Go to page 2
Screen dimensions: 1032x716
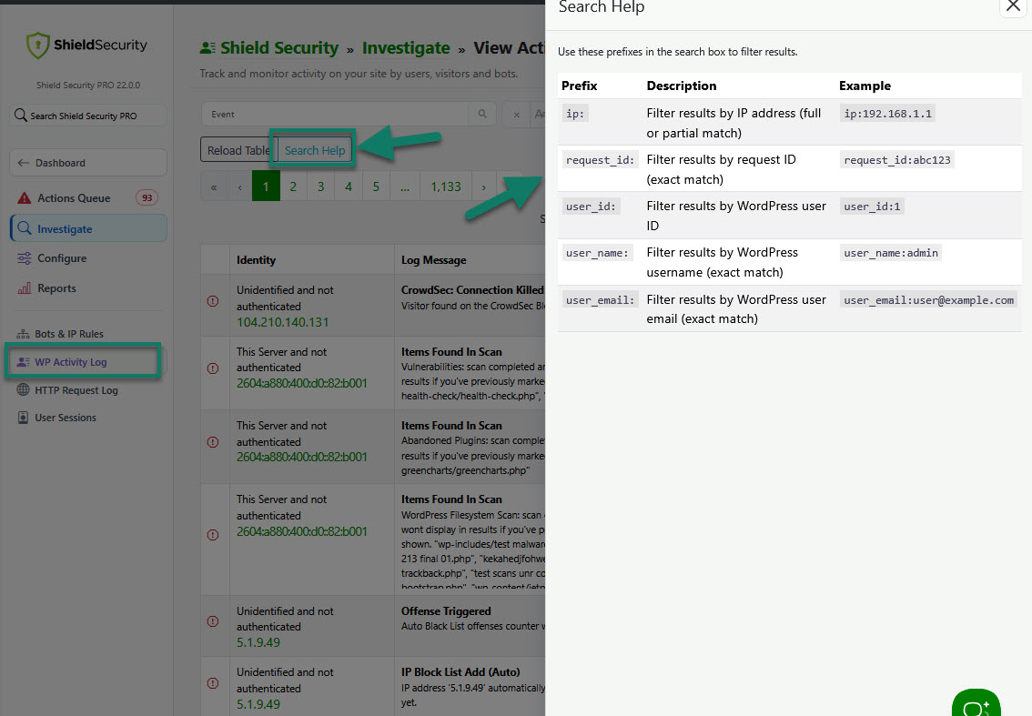(x=294, y=187)
